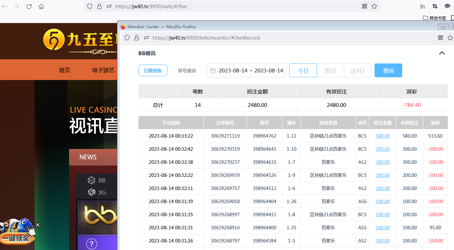
Task: Click shield icon in Member Center address bar
Action: pyautogui.click(x=127, y=38)
